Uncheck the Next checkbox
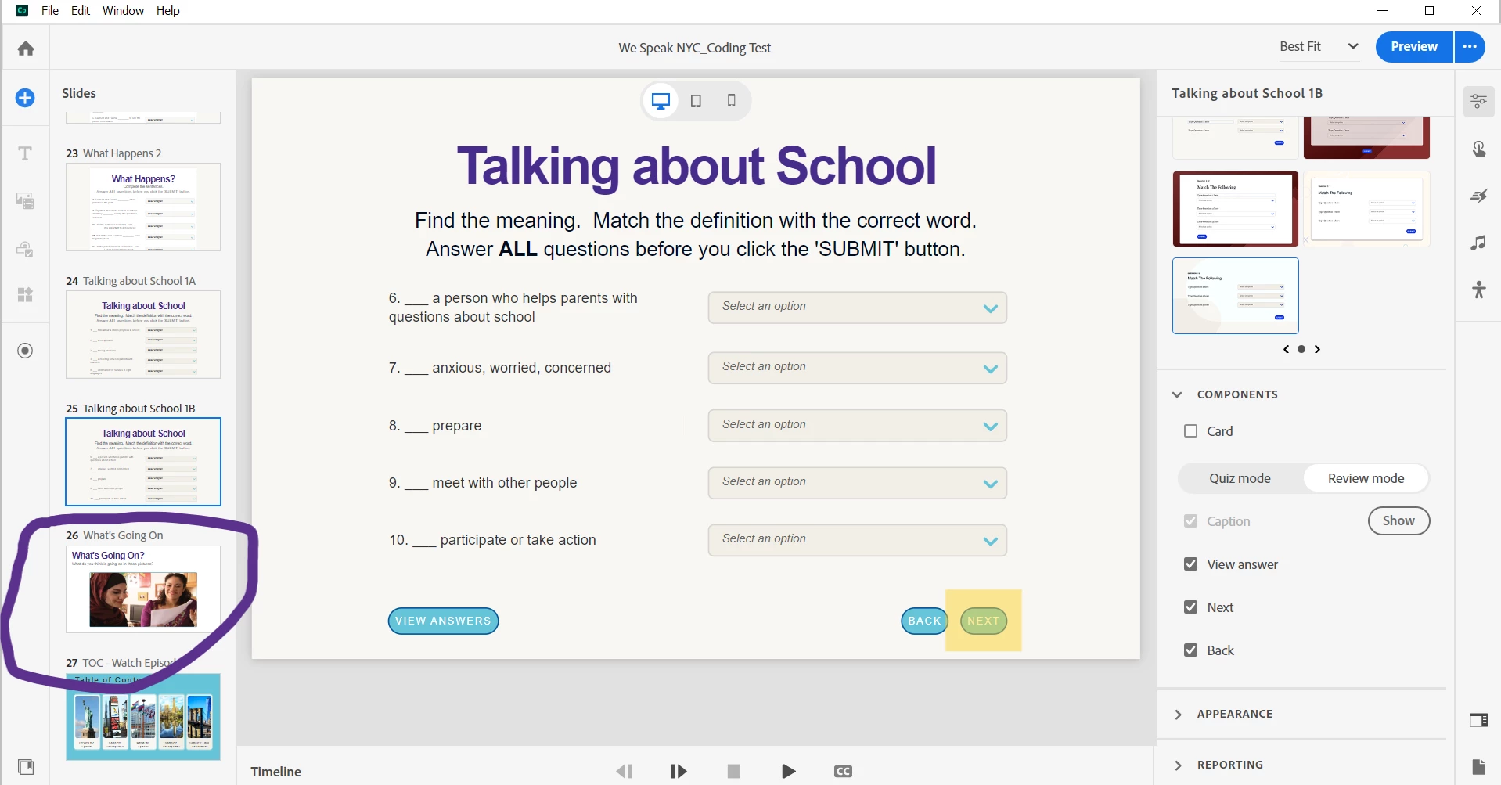The image size is (1501, 785). 1190,607
